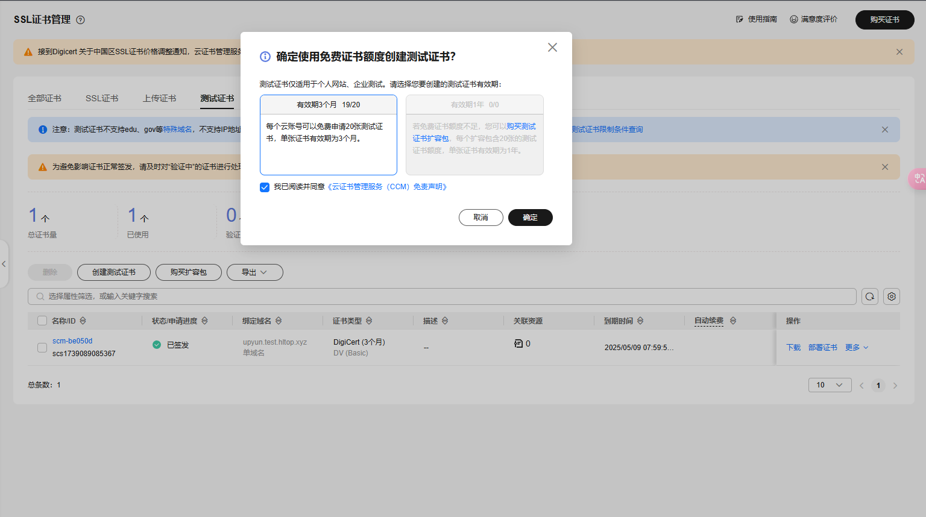Image resolution: width=926 pixels, height=517 pixels.
Task: Click 自动续费 column header label
Action: pyautogui.click(x=709, y=321)
